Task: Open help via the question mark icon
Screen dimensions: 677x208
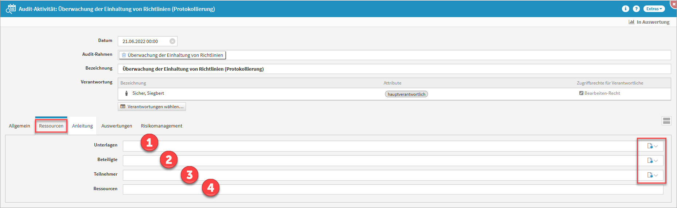Action: tap(636, 9)
